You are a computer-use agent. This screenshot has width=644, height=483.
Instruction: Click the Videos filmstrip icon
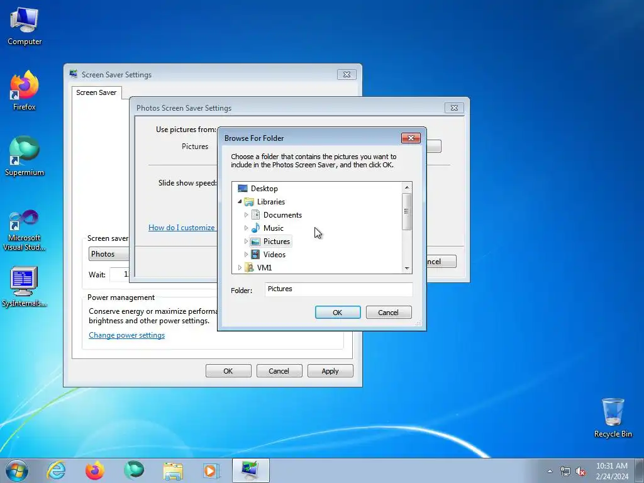[x=255, y=255]
